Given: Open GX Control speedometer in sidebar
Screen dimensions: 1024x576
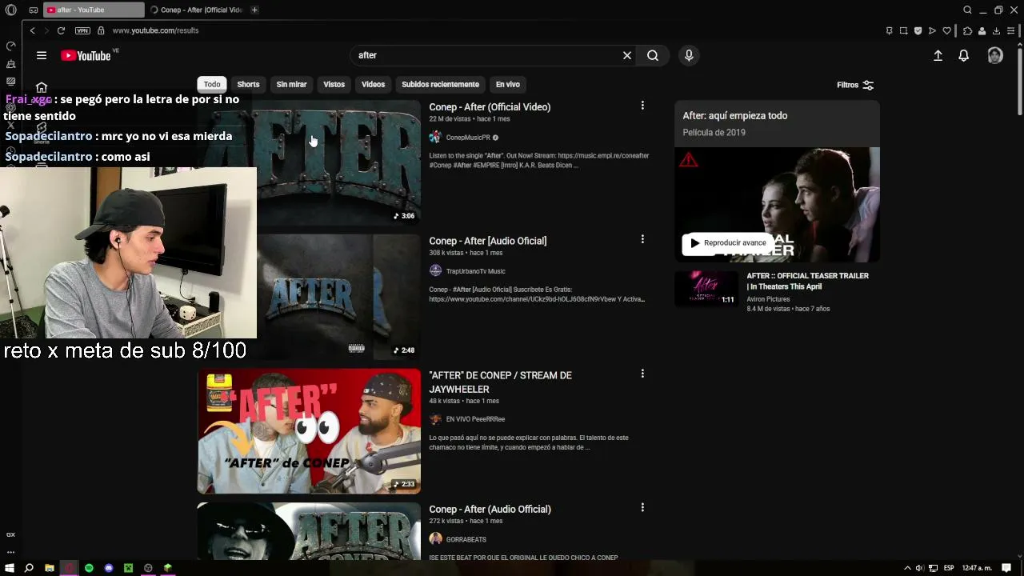Looking at the screenshot, I should pyautogui.click(x=10, y=46).
